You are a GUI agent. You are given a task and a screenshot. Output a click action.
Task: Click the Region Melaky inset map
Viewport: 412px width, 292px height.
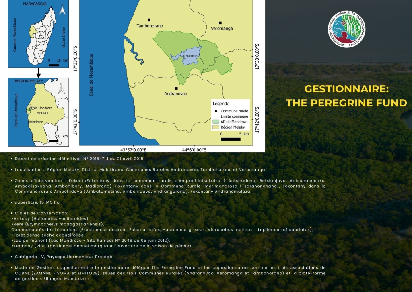pyautogui.click(x=38, y=112)
